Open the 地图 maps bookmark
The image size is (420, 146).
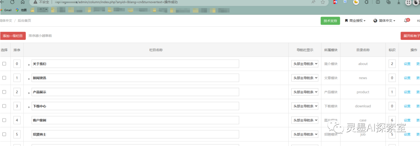coord(21,10)
